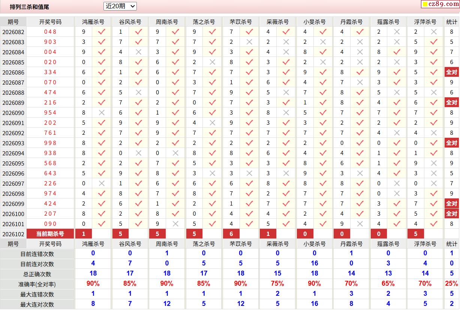Viewport: 460px width, 310px height.
Task: Click 芣苡 cross mark in row 2026083
Action: click(249, 42)
